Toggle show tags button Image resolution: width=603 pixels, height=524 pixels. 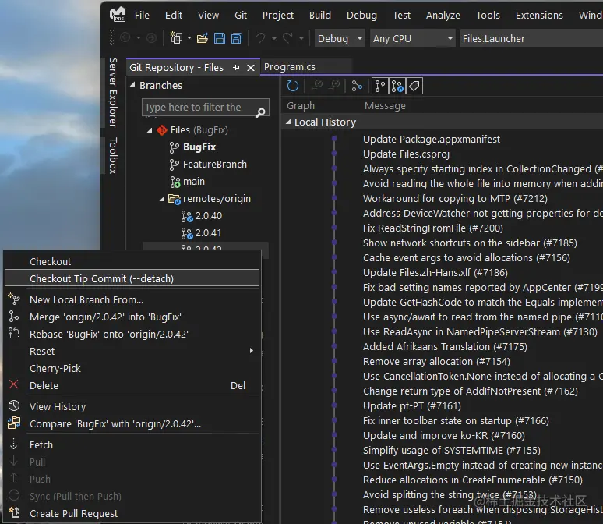click(x=414, y=86)
